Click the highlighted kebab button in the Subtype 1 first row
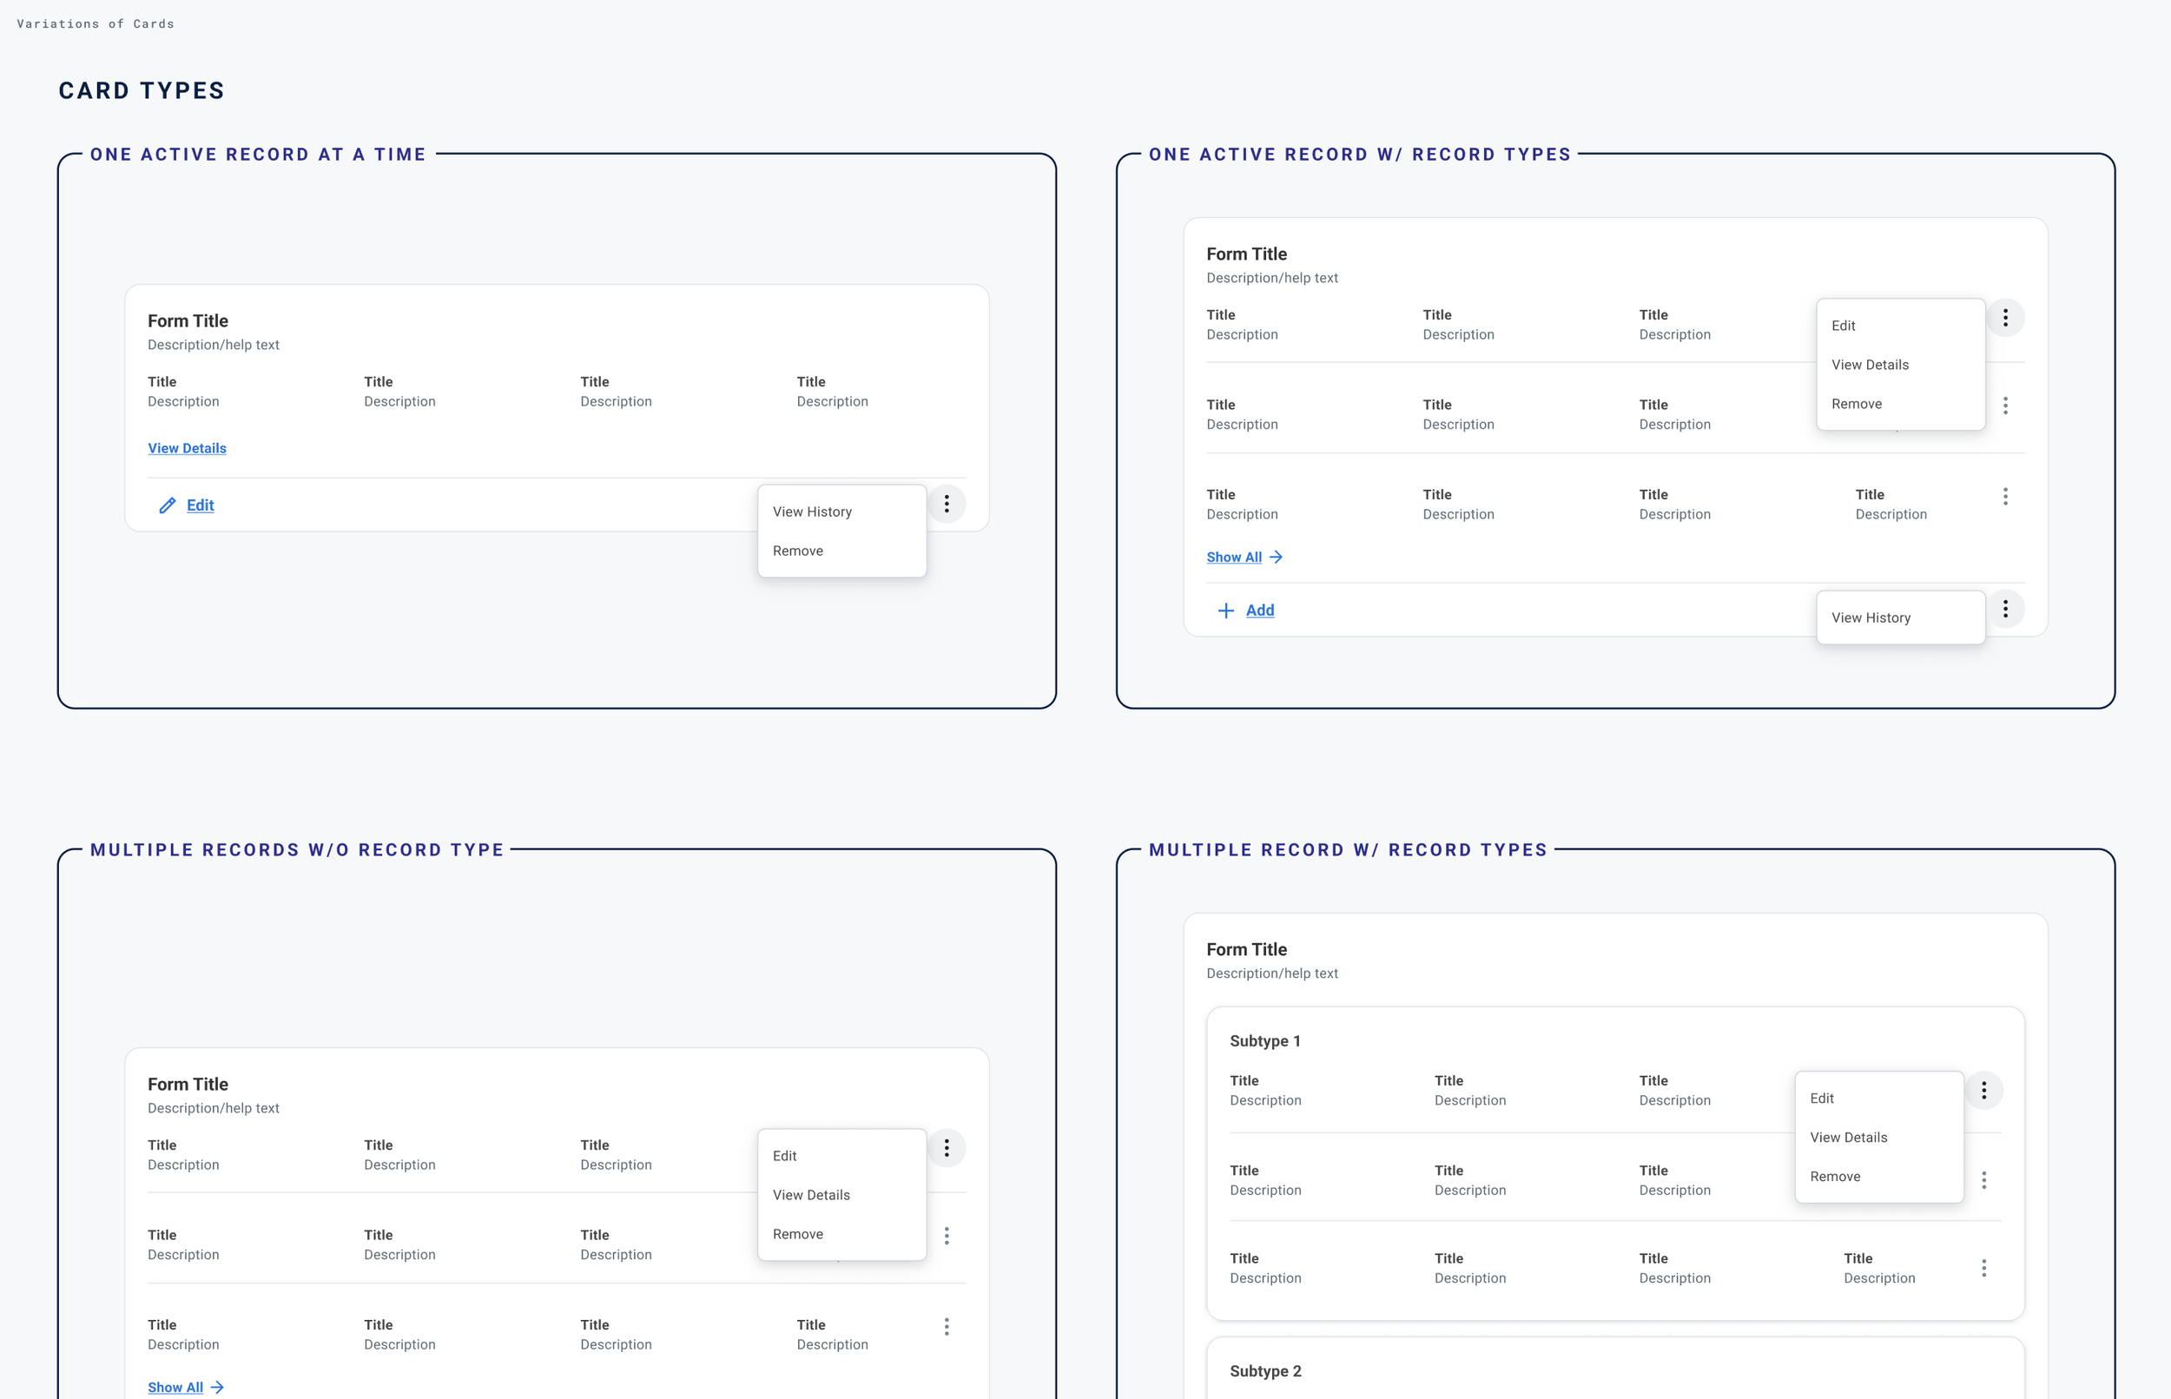The height and width of the screenshot is (1399, 2171). [x=1983, y=1090]
